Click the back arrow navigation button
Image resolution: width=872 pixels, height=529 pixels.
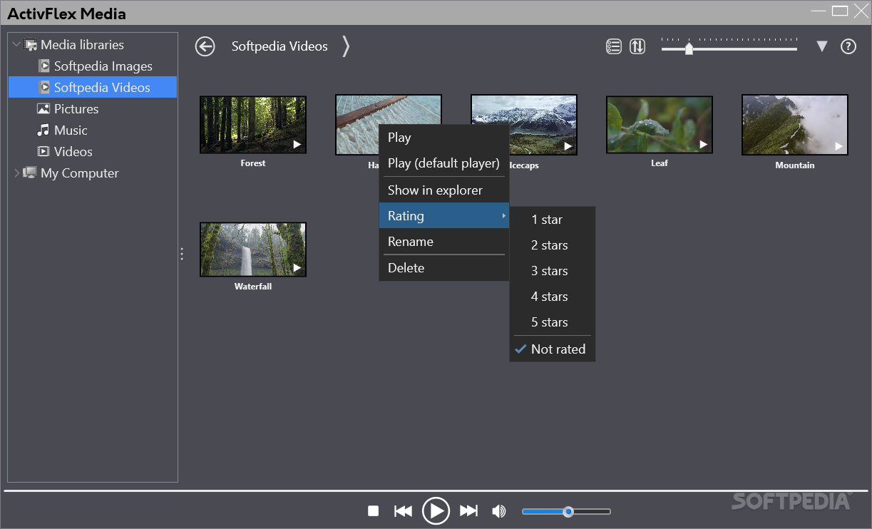click(205, 46)
